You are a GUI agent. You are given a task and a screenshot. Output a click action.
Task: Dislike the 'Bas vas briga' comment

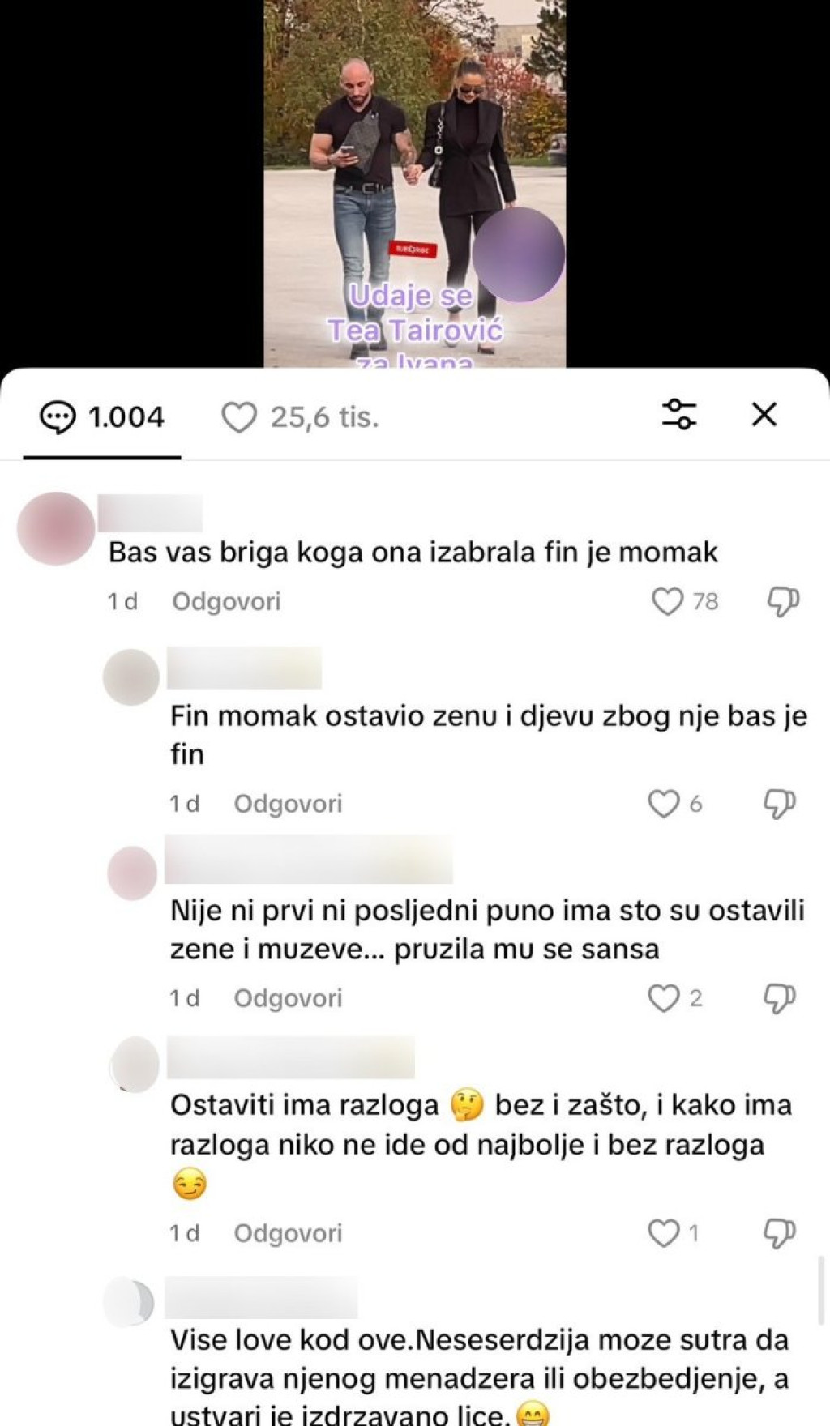pos(782,601)
